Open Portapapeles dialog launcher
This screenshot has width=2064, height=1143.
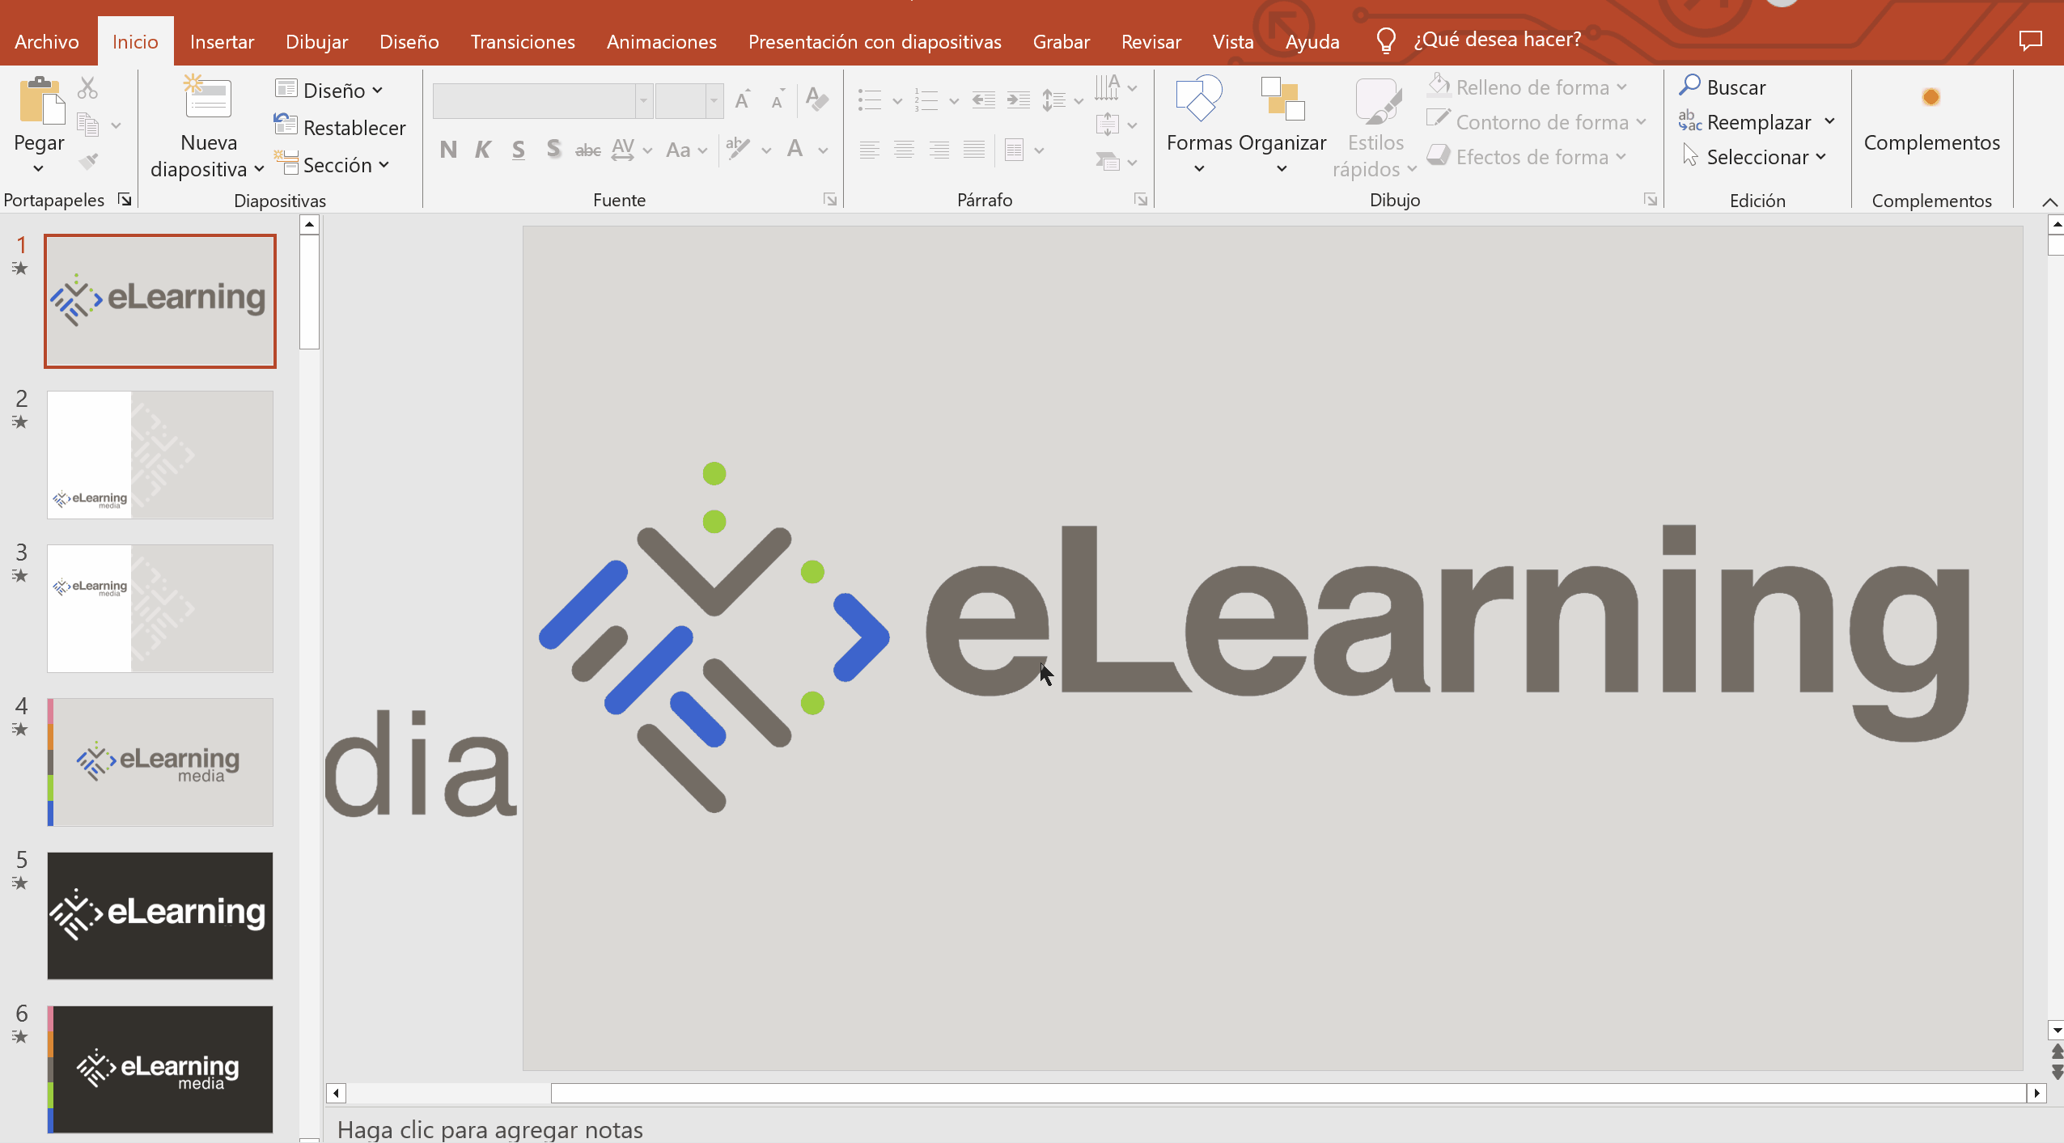point(125,199)
